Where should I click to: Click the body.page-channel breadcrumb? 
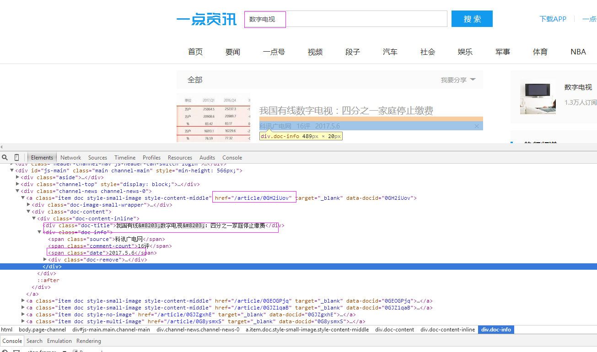click(43, 330)
